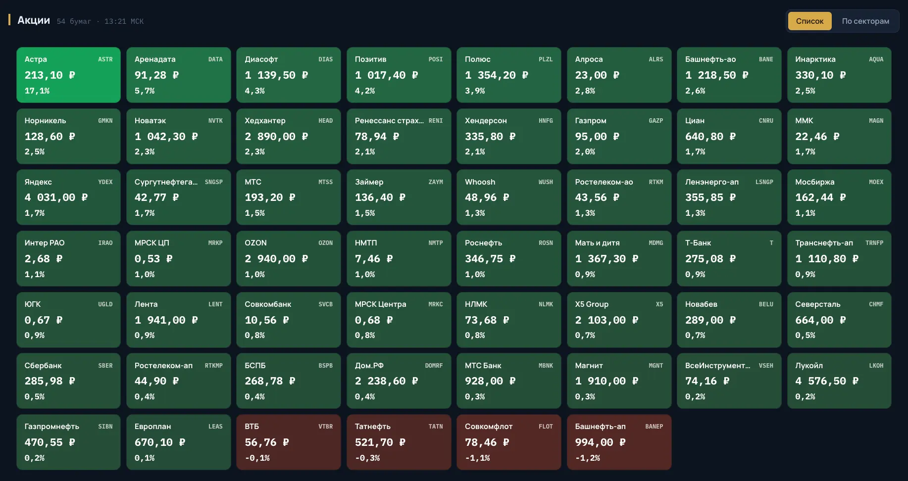Open the Астра ASTR stock card

coord(69,75)
